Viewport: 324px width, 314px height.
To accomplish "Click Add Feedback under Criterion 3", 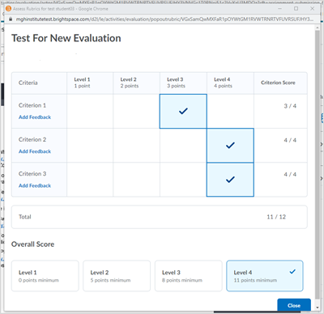I will 35,185.
